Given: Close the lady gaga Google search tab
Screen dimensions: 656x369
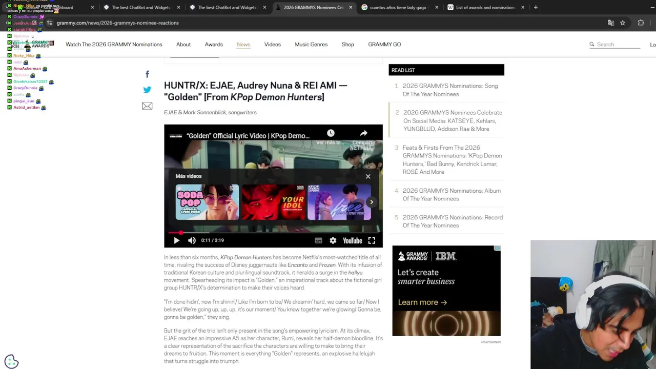Looking at the screenshot, I should [x=437, y=8].
